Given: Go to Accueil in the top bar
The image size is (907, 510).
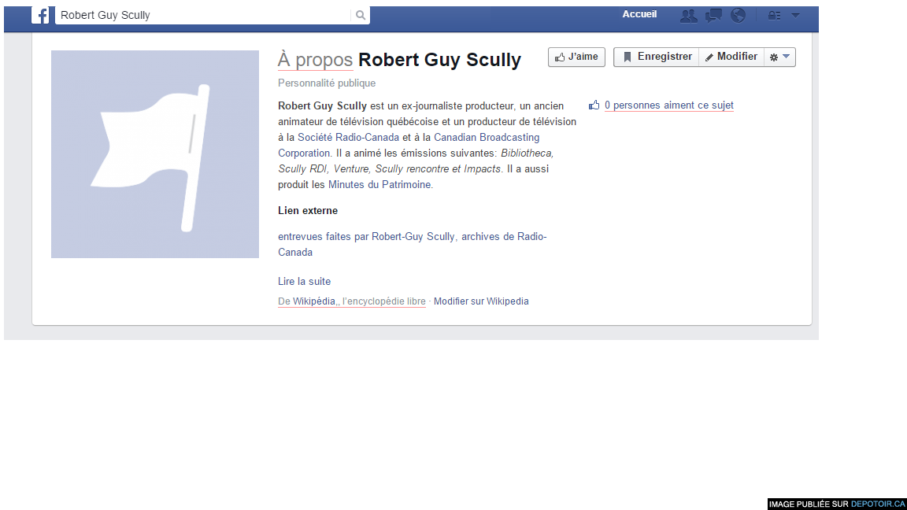Looking at the screenshot, I should click(x=639, y=14).
